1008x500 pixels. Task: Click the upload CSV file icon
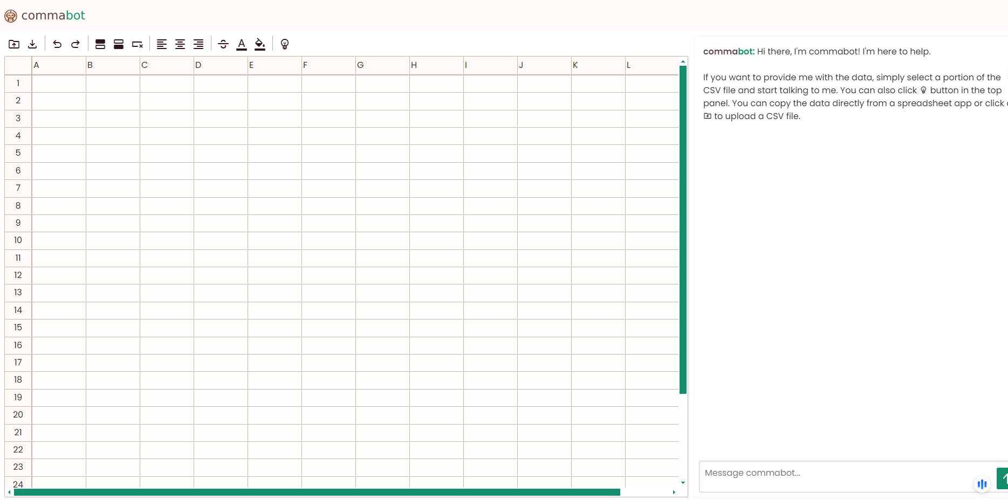click(14, 44)
